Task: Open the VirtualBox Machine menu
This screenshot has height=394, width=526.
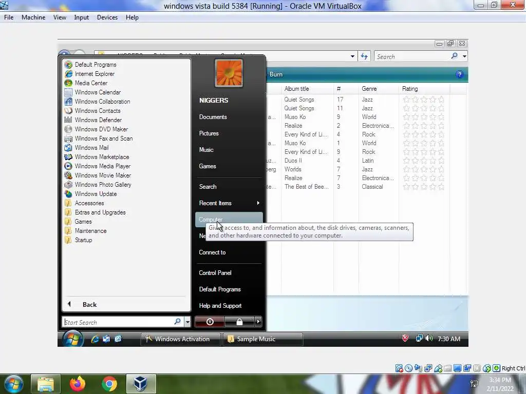Action: click(x=33, y=17)
